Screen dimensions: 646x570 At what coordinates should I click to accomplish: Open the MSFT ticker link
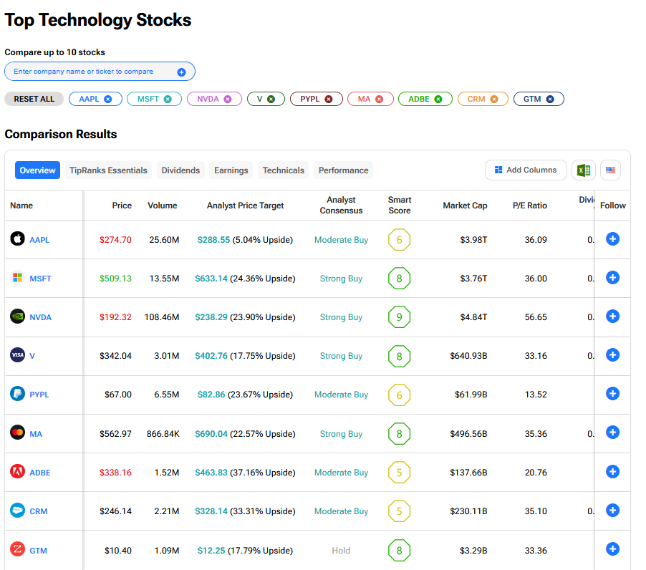[40, 279]
